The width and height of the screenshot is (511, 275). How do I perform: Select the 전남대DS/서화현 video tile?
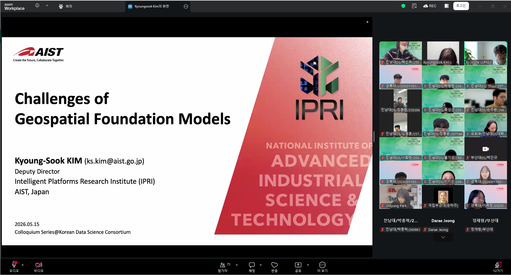coord(401,149)
